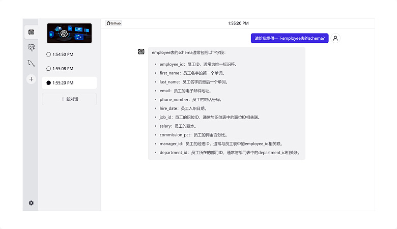The image size is (397, 229).
Task: Click the reply's intro sentence about schema
Action: coord(189,52)
